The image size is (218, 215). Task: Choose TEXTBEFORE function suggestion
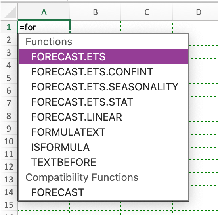coord(103,162)
